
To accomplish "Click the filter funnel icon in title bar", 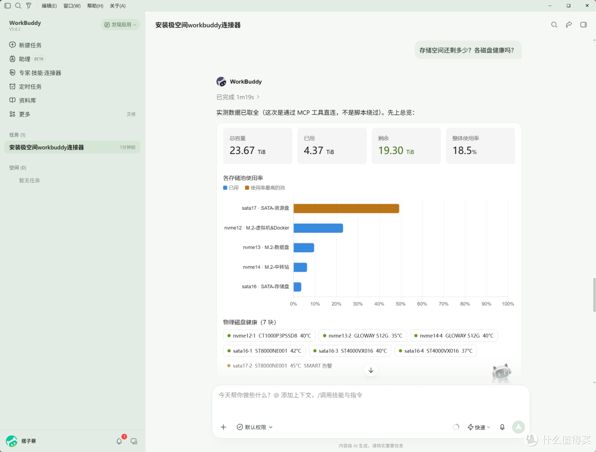I will [x=29, y=6].
